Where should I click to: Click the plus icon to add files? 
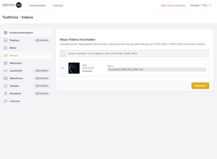point(63,54)
